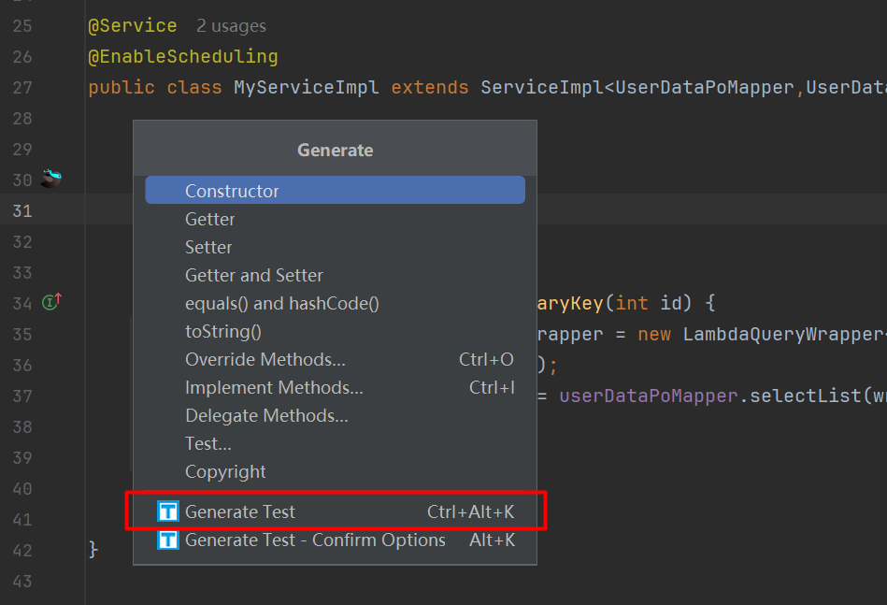Click the implementation gutter icon on line 34

click(51, 302)
